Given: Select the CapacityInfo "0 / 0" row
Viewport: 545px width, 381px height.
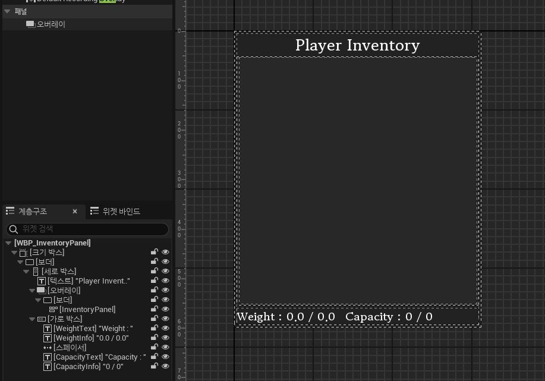Looking at the screenshot, I should pos(87,366).
